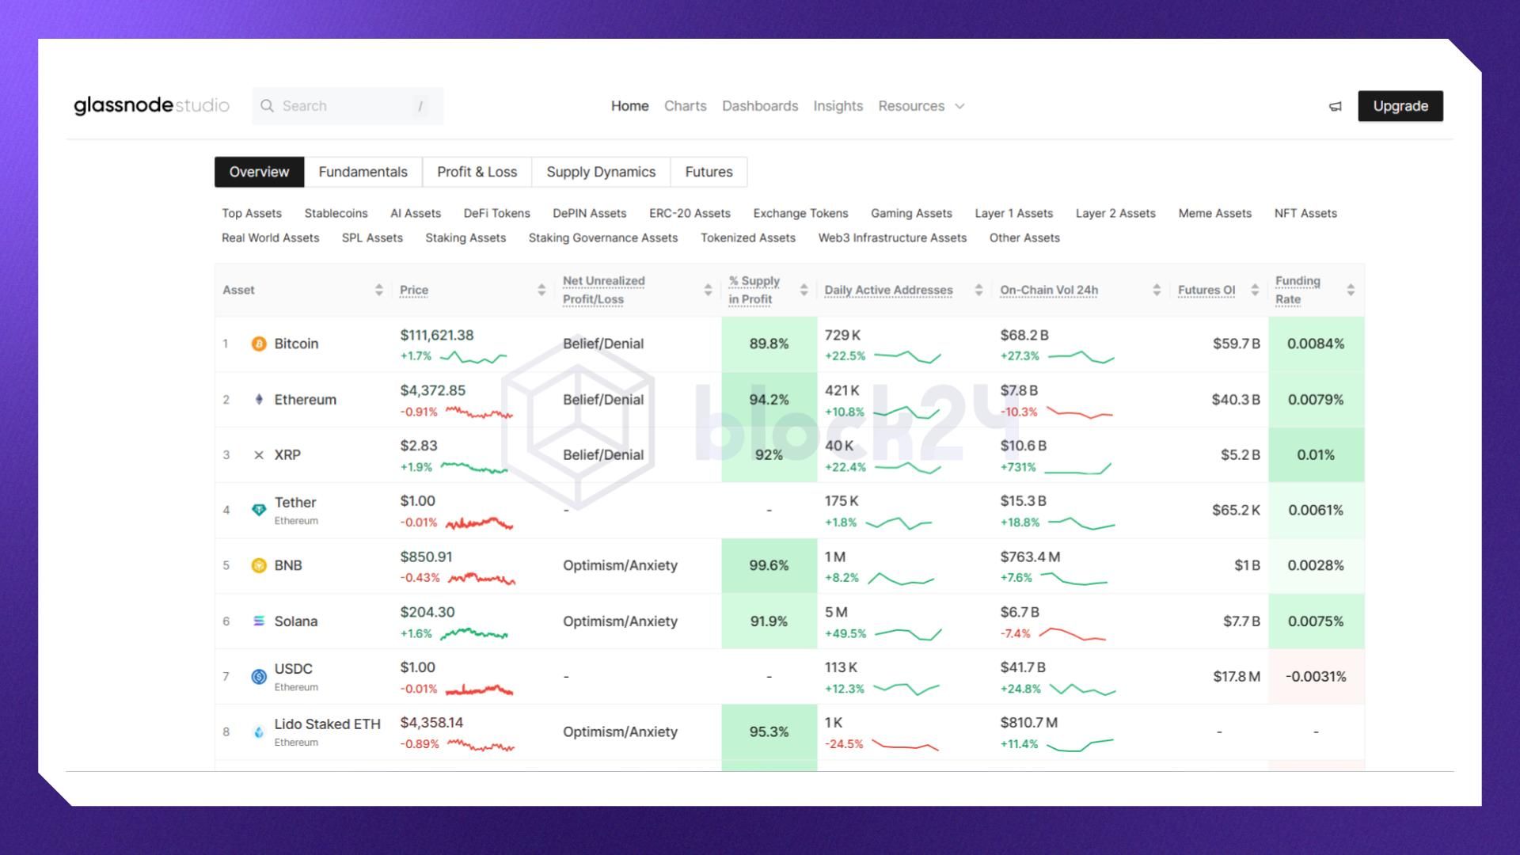Open the Insights nav item
The width and height of the screenshot is (1520, 855).
coord(838,106)
